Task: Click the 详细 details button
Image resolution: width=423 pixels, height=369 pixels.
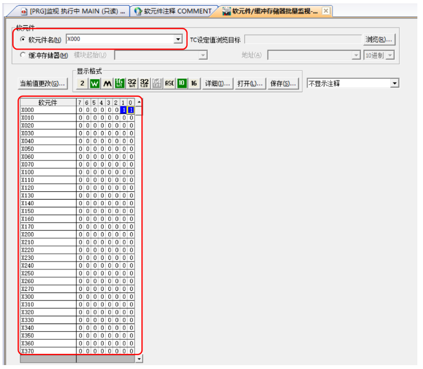Action: pos(217,83)
